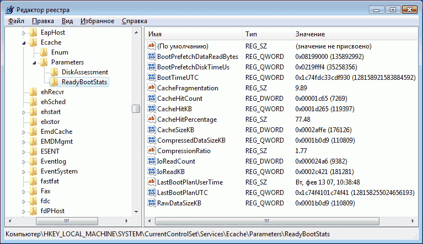Select the CacheFragmentation string value icon
The height and width of the screenshot is (244, 423).
click(151, 88)
